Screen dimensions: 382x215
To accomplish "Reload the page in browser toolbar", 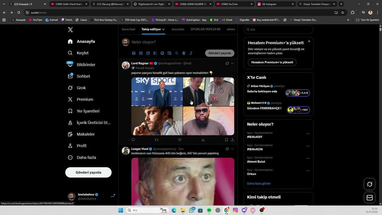I will coord(19,13).
